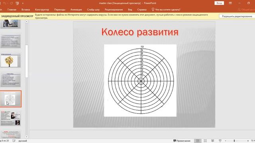Screen dimensions: 255x143
Task: Start Slide Show from status bar icon
Action: 220,141
